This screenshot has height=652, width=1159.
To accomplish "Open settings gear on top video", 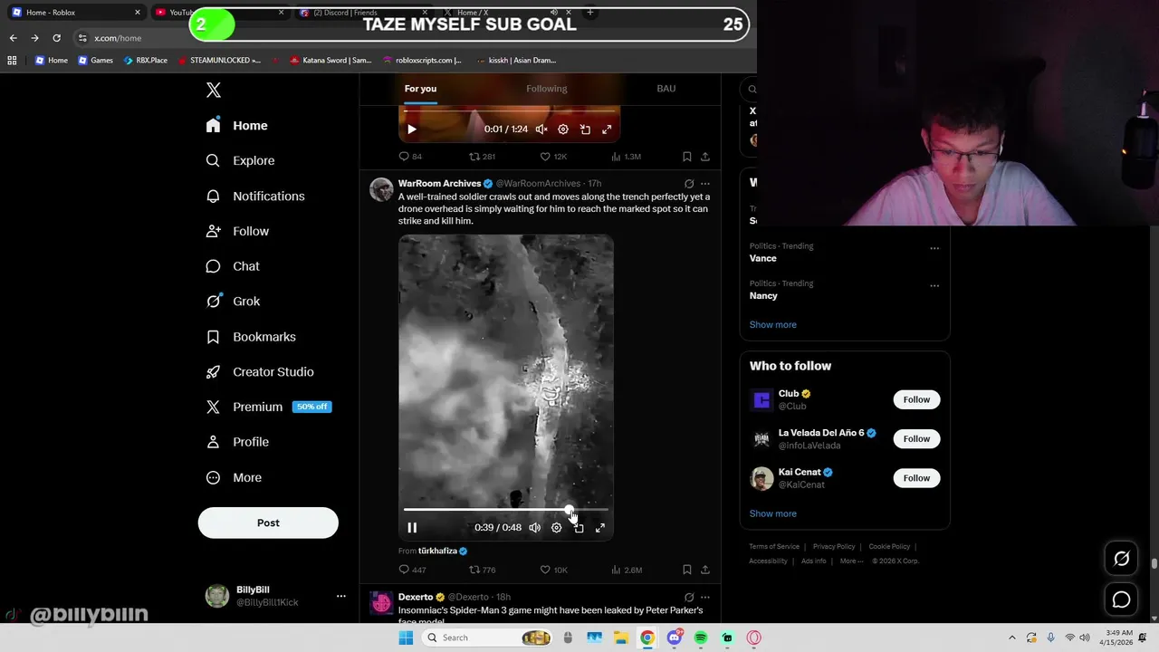I will pyautogui.click(x=563, y=129).
